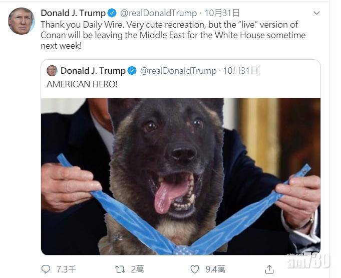Viewport: 341px width, 278px height.
Task: Click the 9.4萬 likes count
Action: point(215,269)
